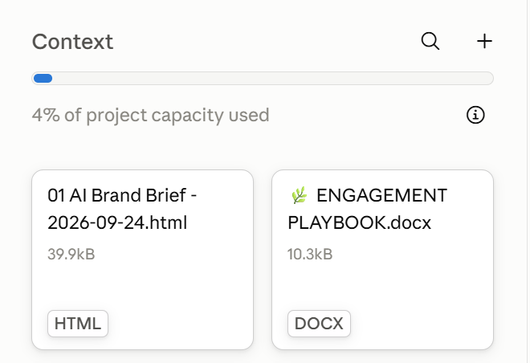Screen dimensions: 530x363
Task: Click the blue project capacity progress bar
Action: 263,79
